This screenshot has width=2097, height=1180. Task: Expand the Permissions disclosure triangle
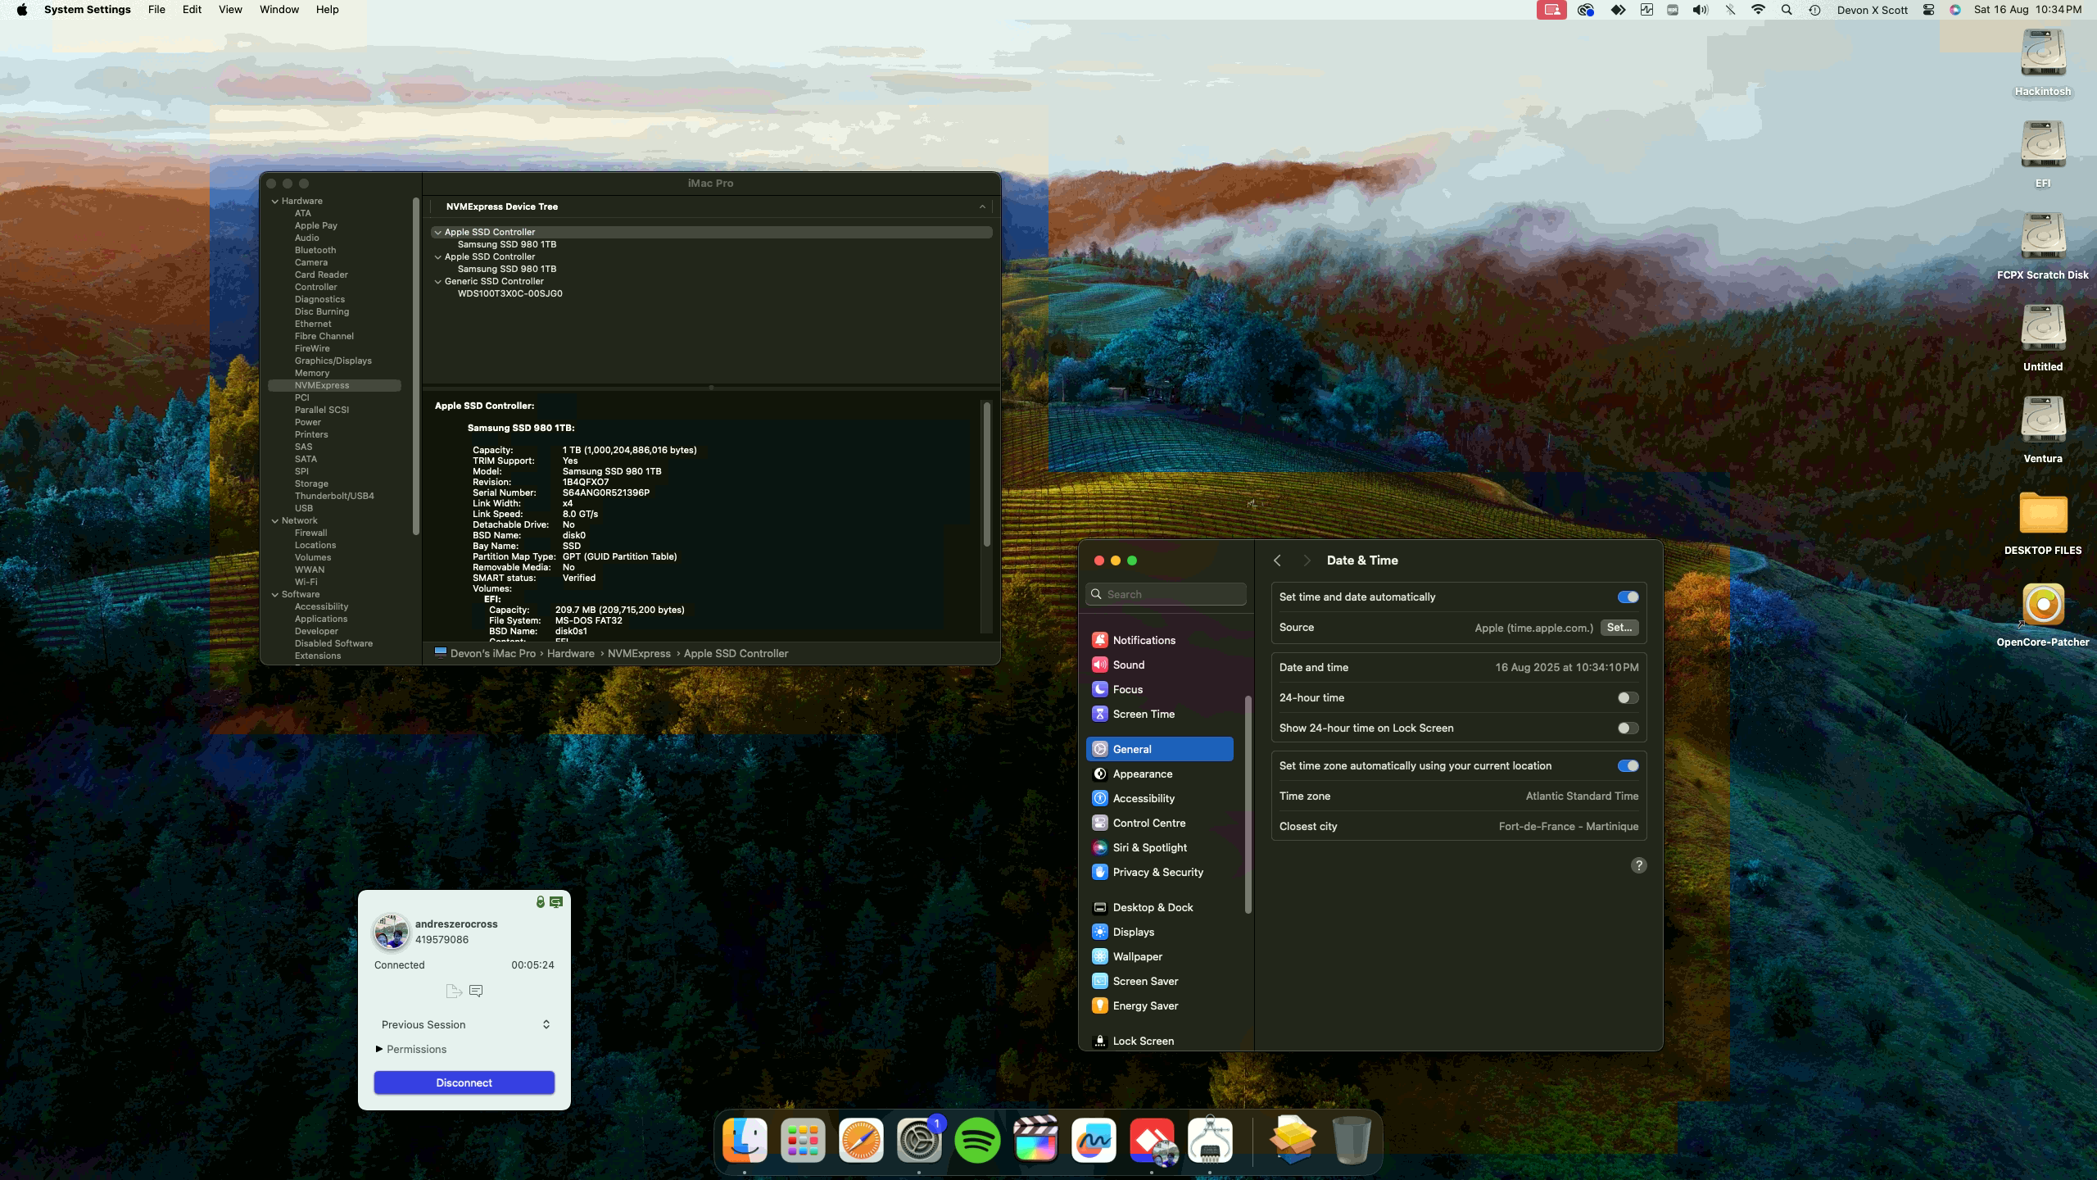click(x=379, y=1049)
